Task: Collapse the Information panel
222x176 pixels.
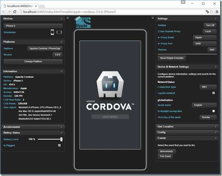Action: click(61, 72)
